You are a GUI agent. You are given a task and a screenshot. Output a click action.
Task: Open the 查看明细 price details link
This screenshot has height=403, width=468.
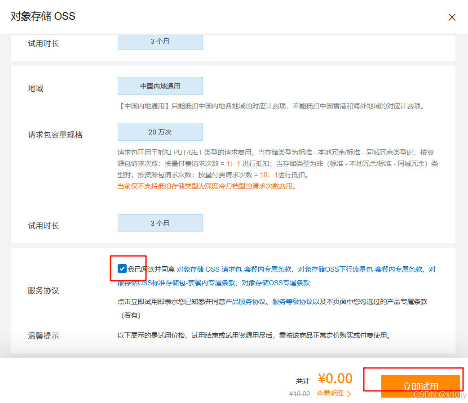330,394
